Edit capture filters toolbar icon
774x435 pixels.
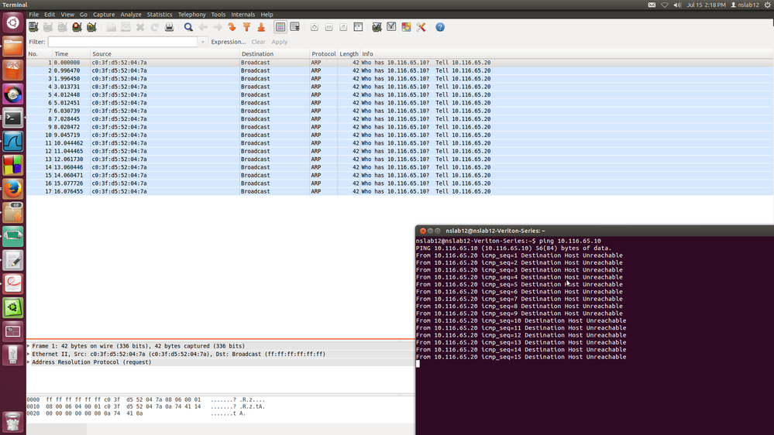(x=377, y=27)
